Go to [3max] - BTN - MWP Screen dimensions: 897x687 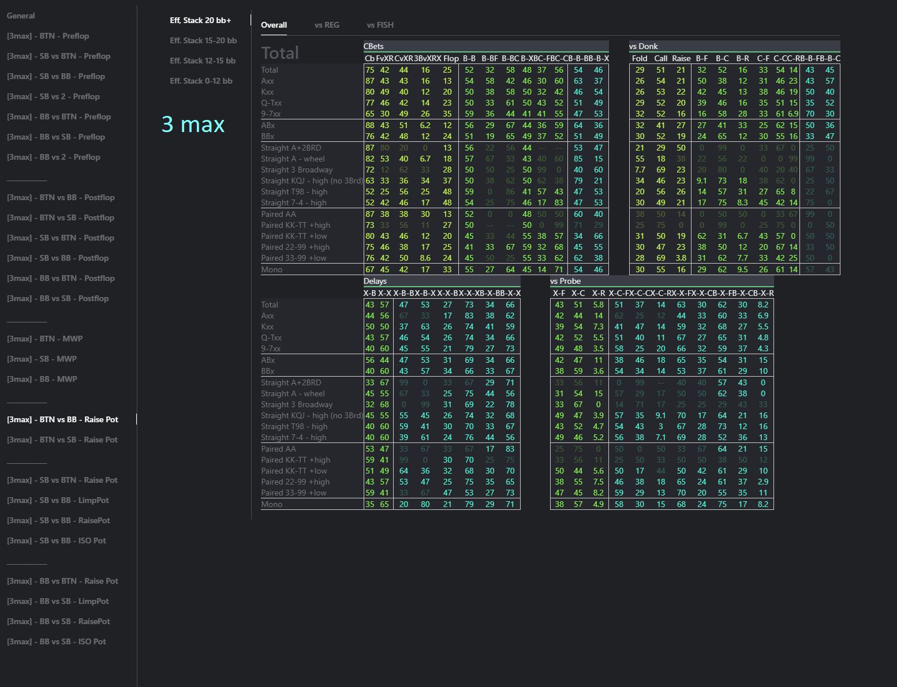(x=44, y=339)
